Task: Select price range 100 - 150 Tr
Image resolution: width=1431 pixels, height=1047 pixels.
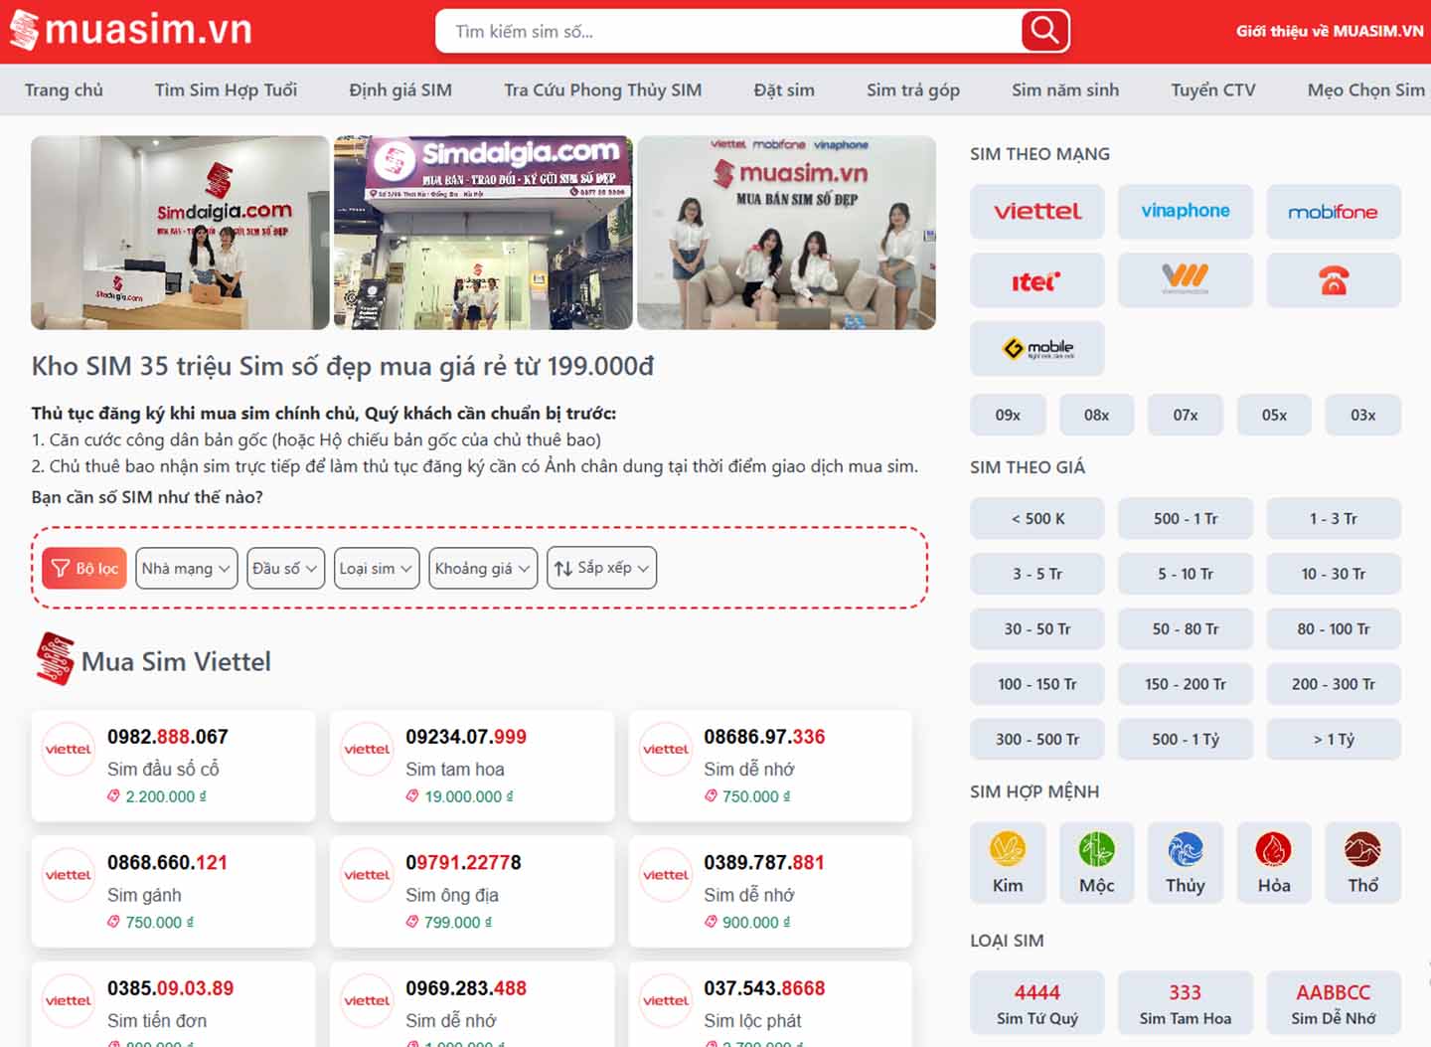Action: click(1036, 684)
